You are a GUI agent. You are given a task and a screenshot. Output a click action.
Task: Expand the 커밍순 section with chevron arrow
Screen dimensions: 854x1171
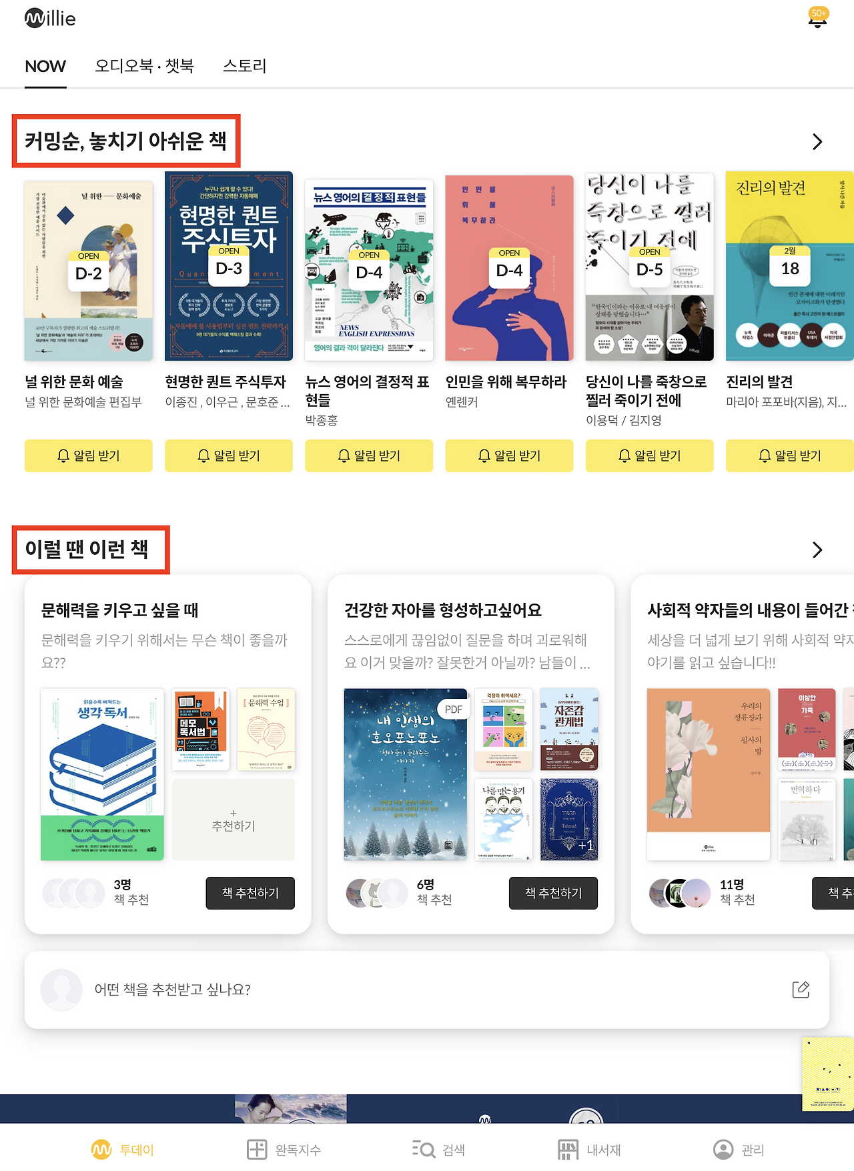coord(817,141)
